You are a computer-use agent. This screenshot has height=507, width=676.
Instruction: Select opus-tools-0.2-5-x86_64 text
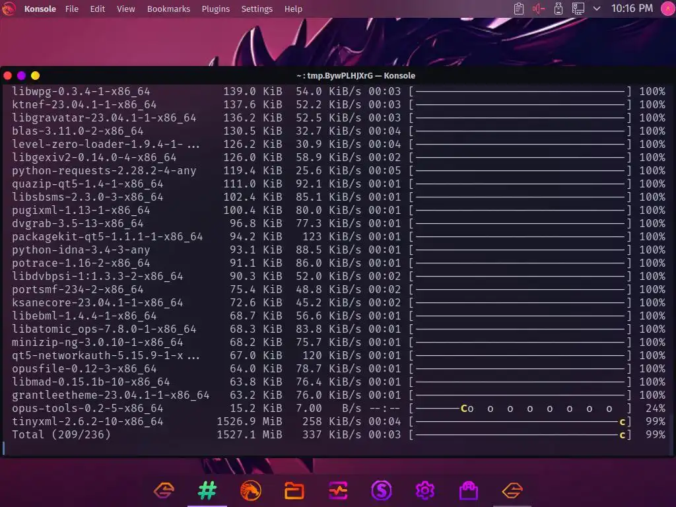point(88,408)
